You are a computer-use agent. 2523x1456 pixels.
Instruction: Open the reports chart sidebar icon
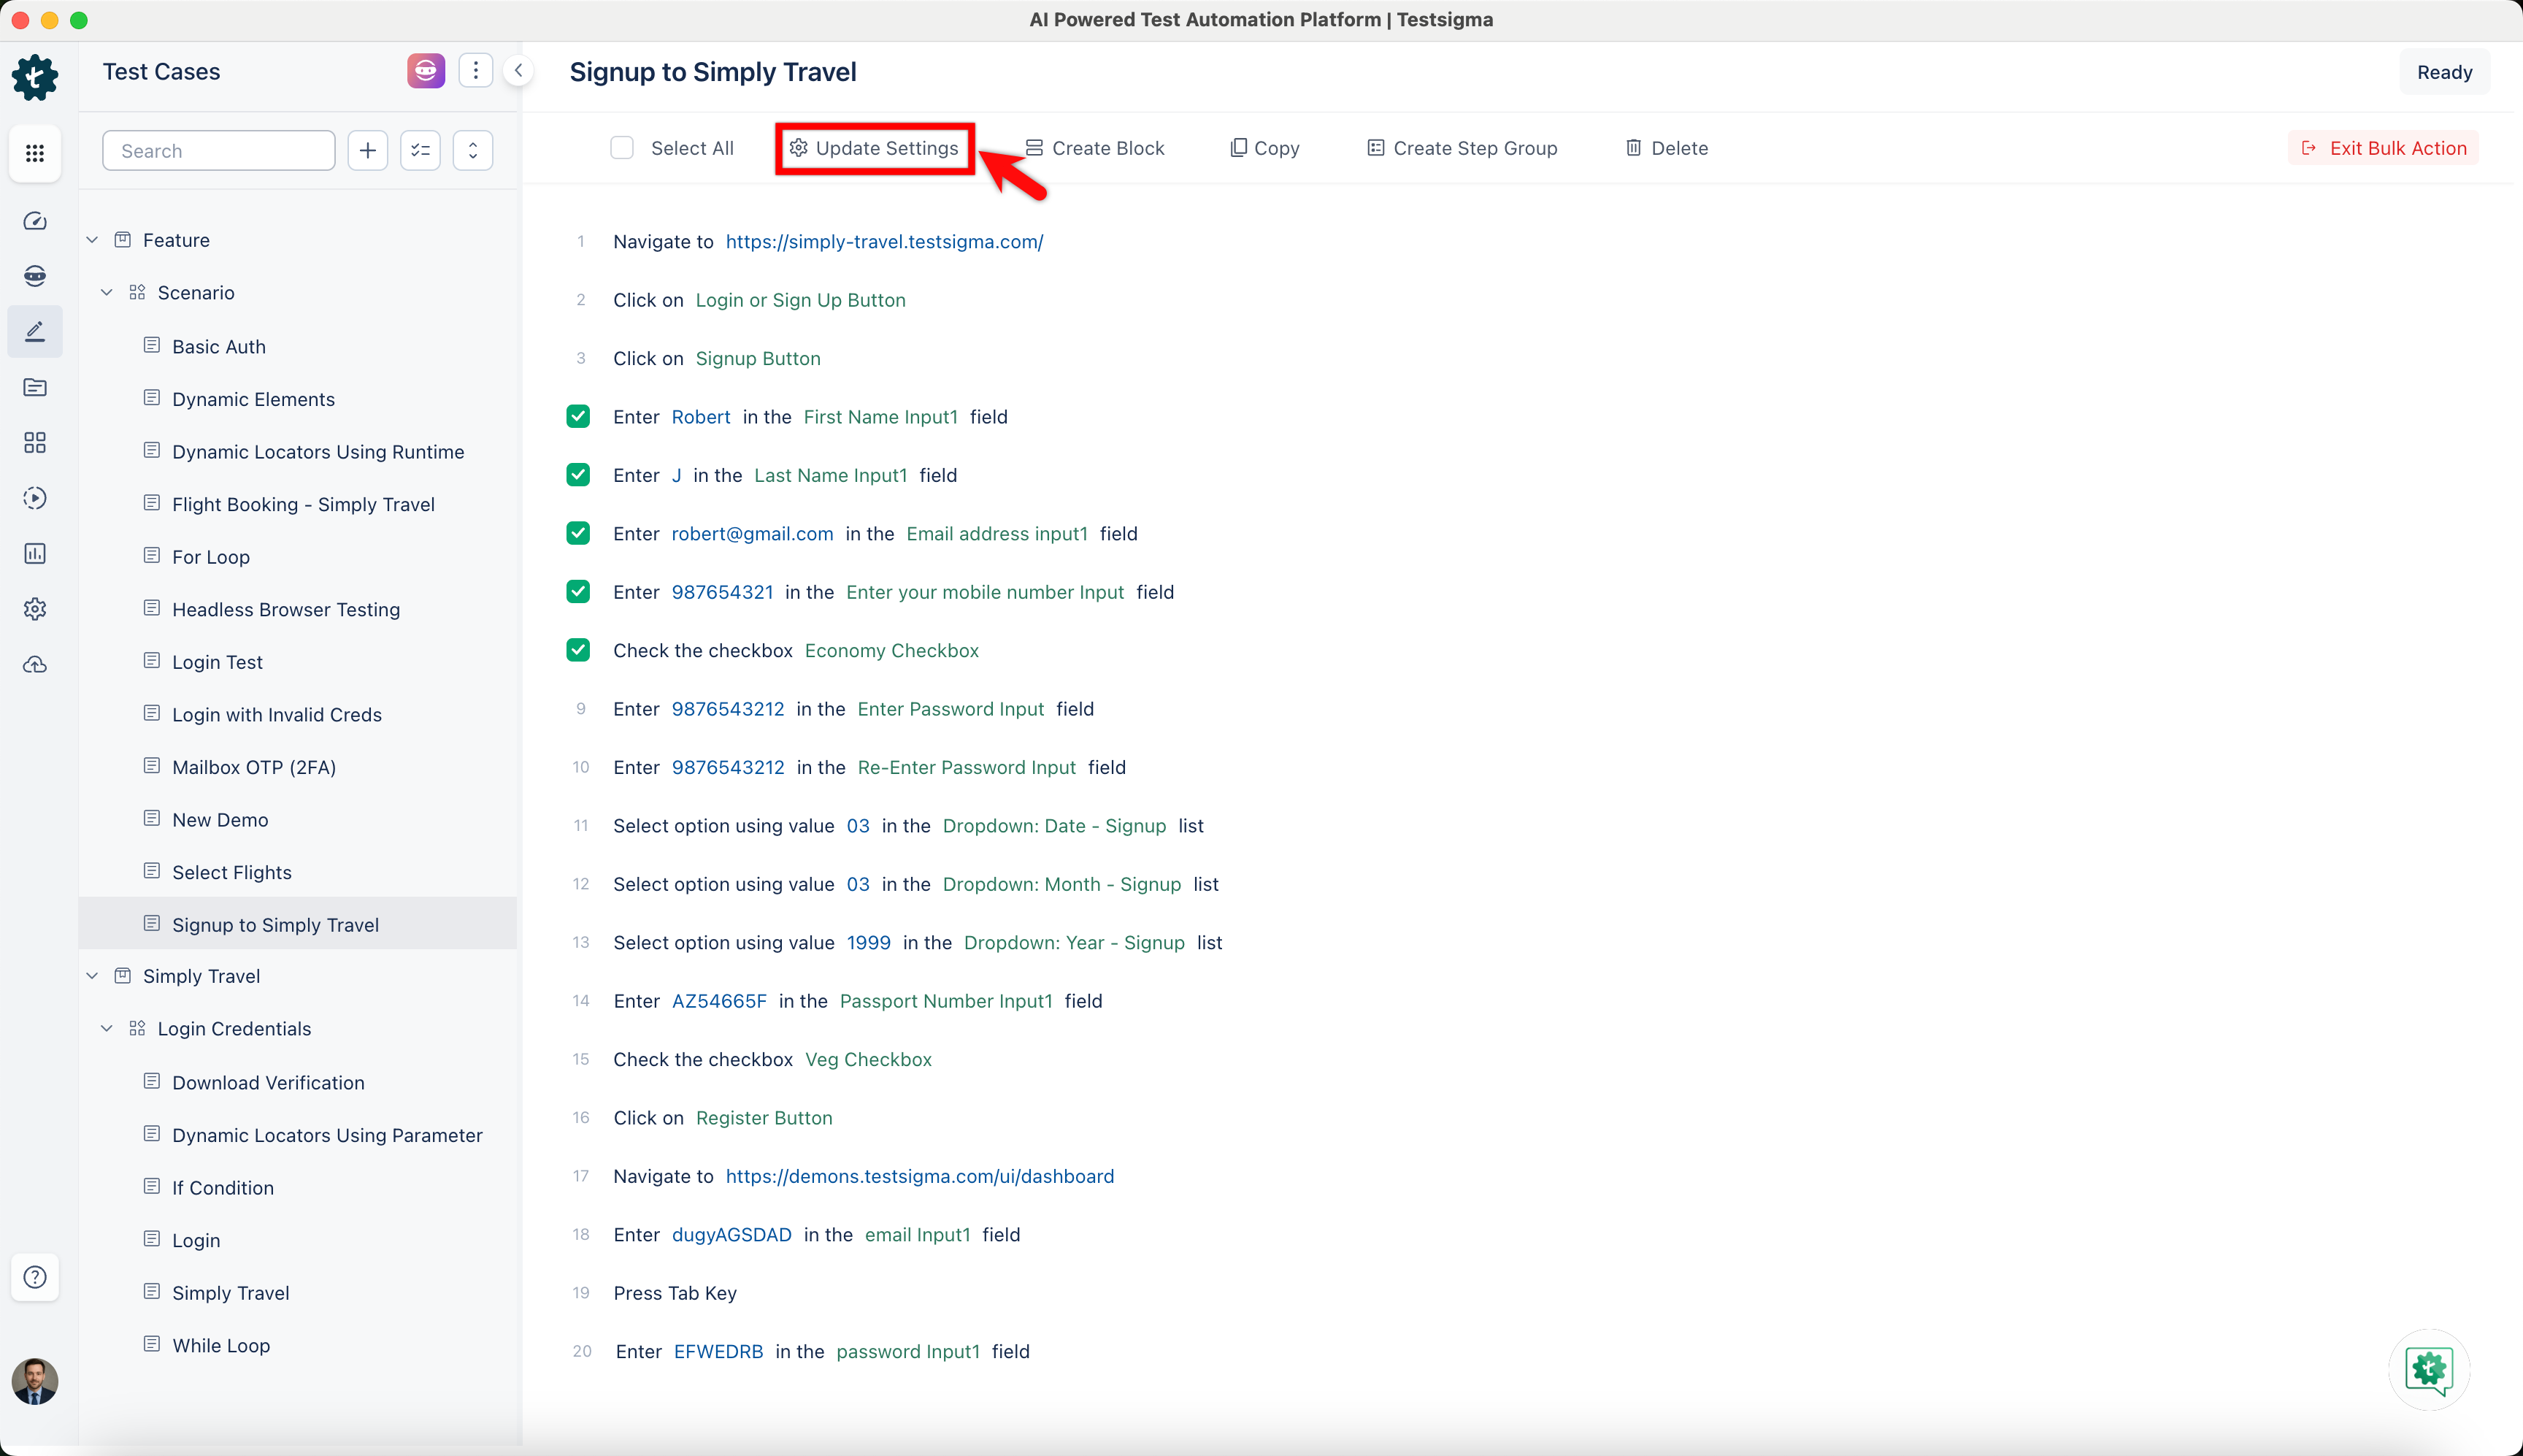35,553
